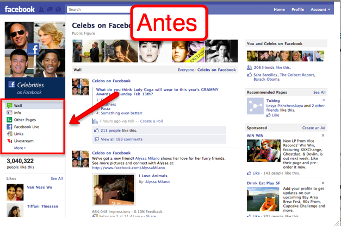Close the Drink Eat Play SF ad
The height and width of the screenshot is (226, 341).
(323, 183)
